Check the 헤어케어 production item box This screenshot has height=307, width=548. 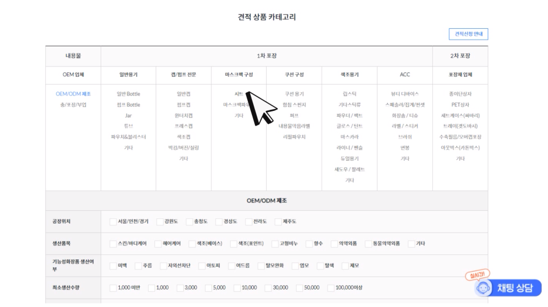click(159, 244)
